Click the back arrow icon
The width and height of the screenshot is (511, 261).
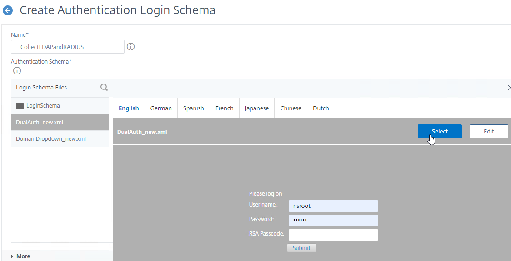click(x=8, y=10)
